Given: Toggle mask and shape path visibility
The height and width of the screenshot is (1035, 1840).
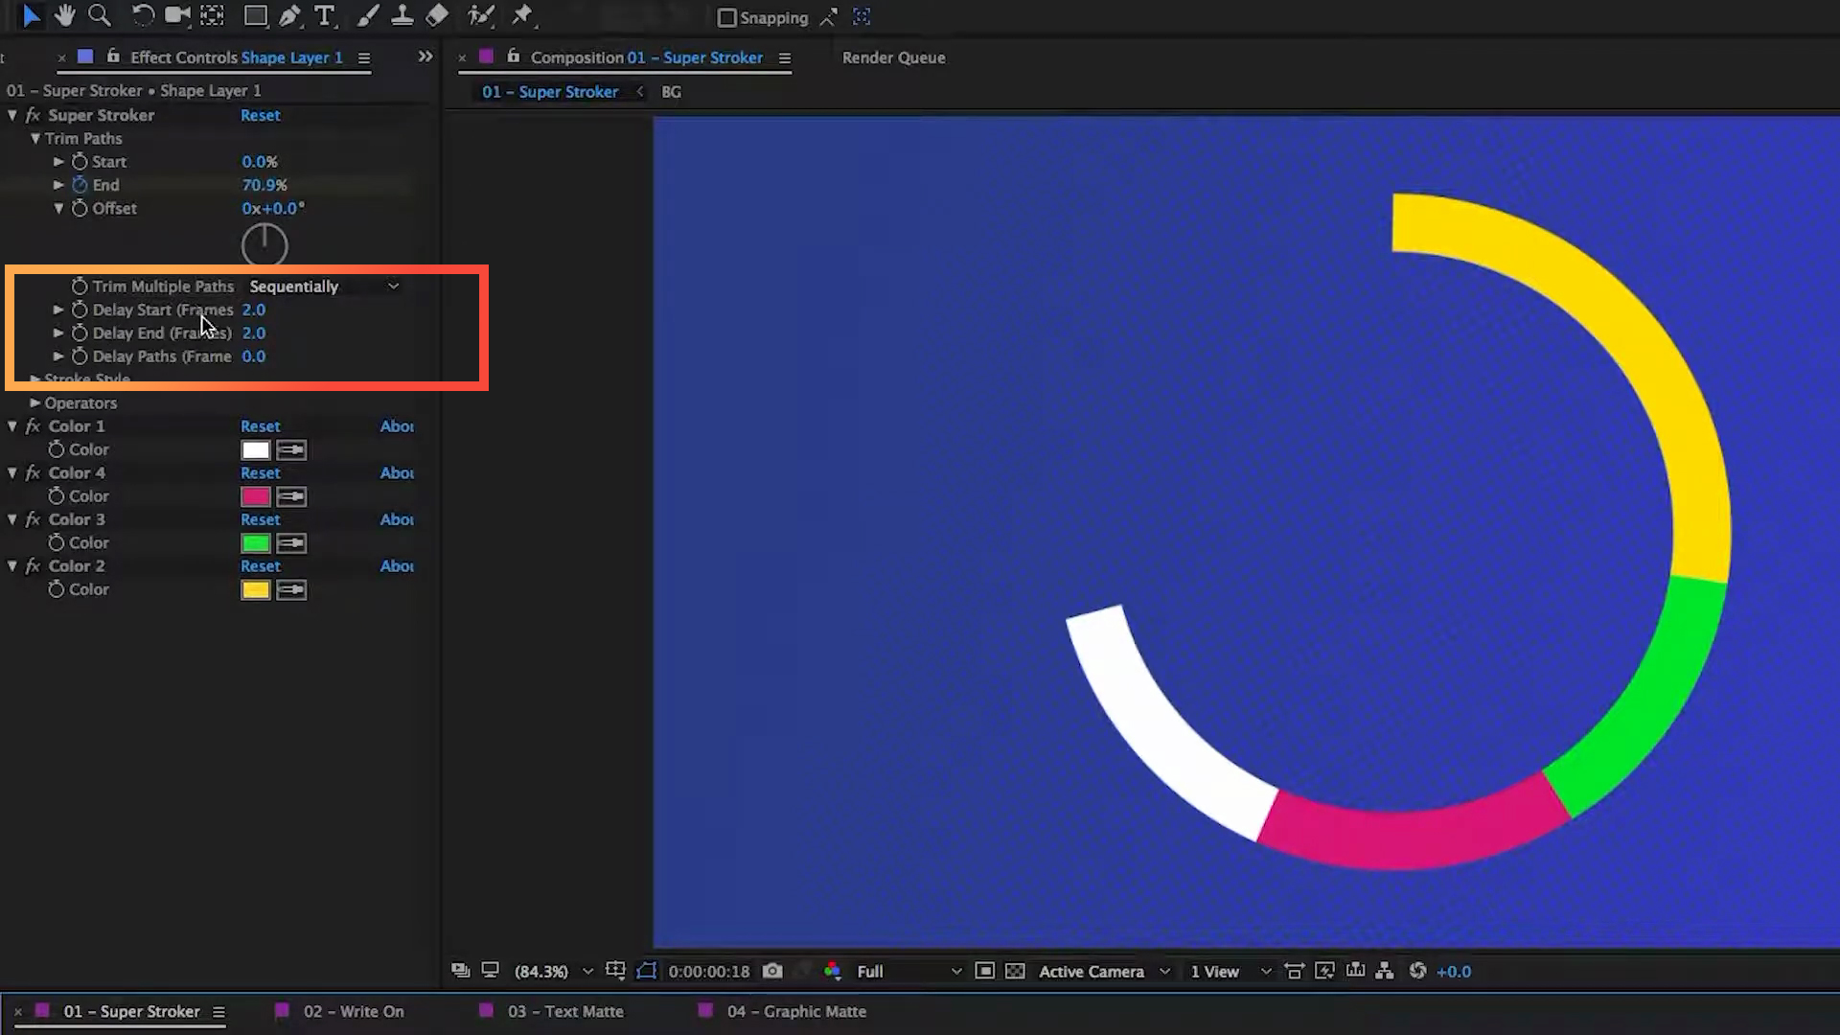Looking at the screenshot, I should (x=647, y=971).
